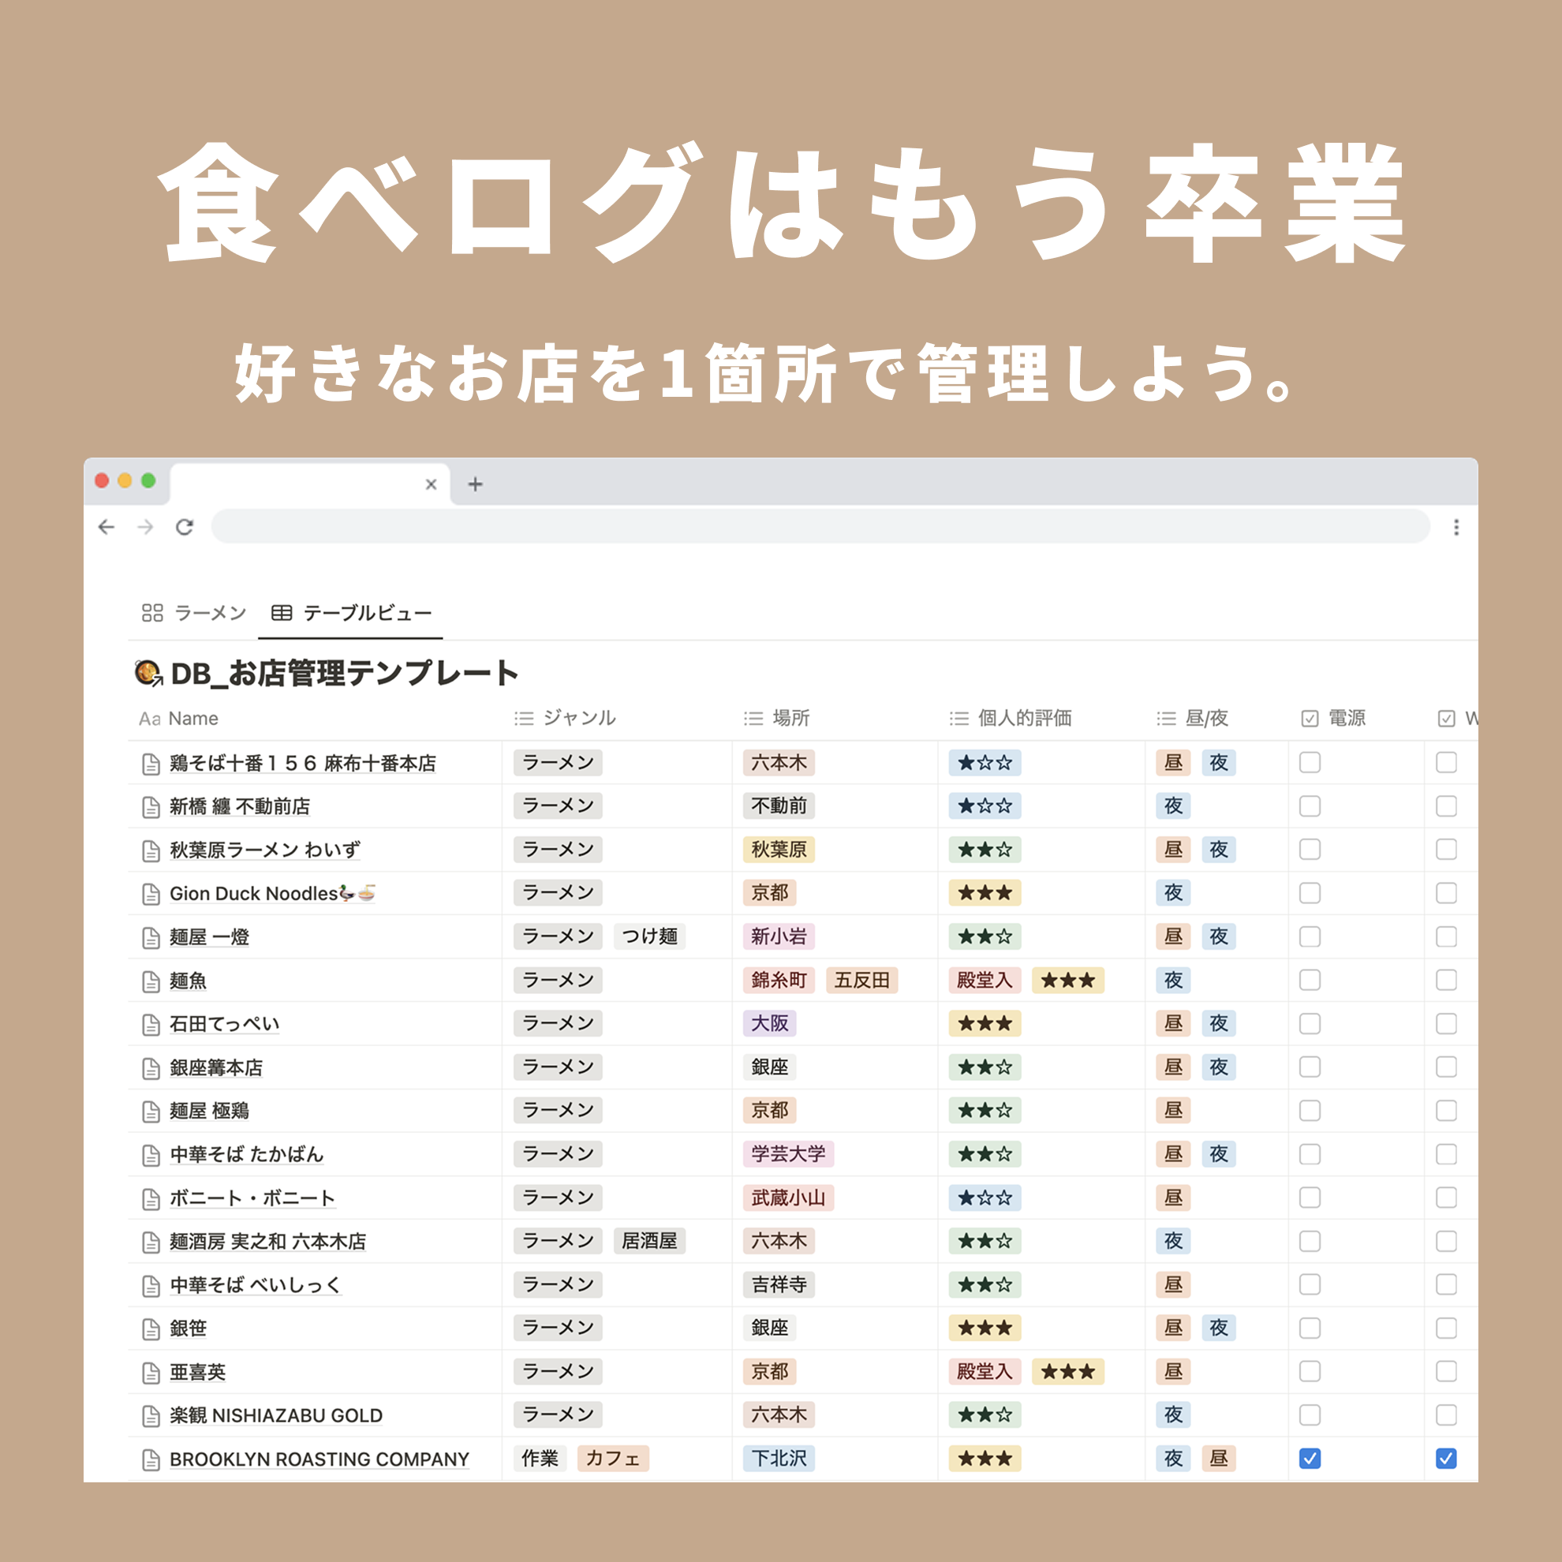The image size is (1562, 1562).
Task: Click the browser back arrow
Action: [106, 527]
